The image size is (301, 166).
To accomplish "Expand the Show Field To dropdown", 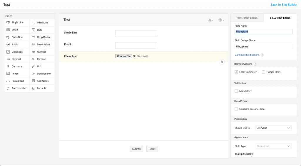I will click(273, 128).
